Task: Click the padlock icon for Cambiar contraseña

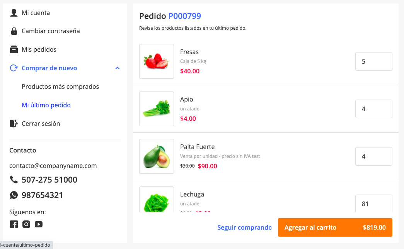Action: click(x=14, y=31)
